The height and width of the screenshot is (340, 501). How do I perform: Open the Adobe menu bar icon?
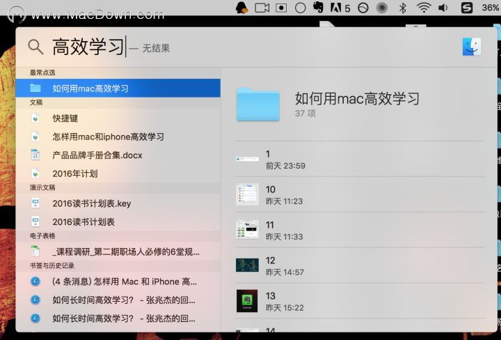click(340, 8)
